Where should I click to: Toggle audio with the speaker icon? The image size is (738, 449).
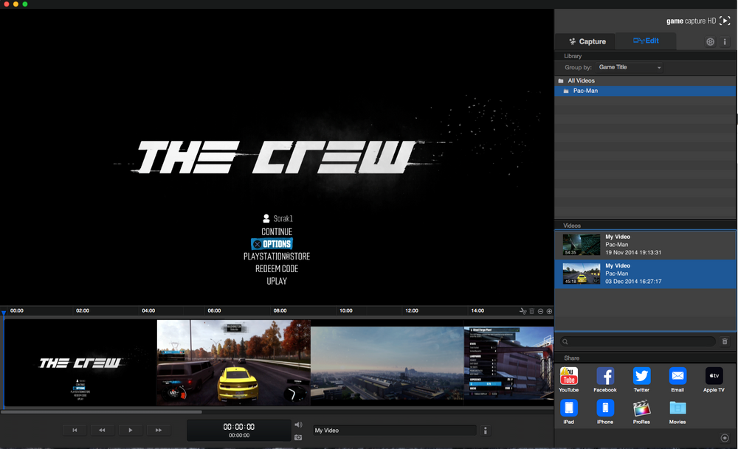(298, 425)
